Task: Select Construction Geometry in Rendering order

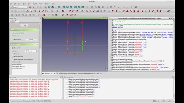Action: tap(18, 66)
